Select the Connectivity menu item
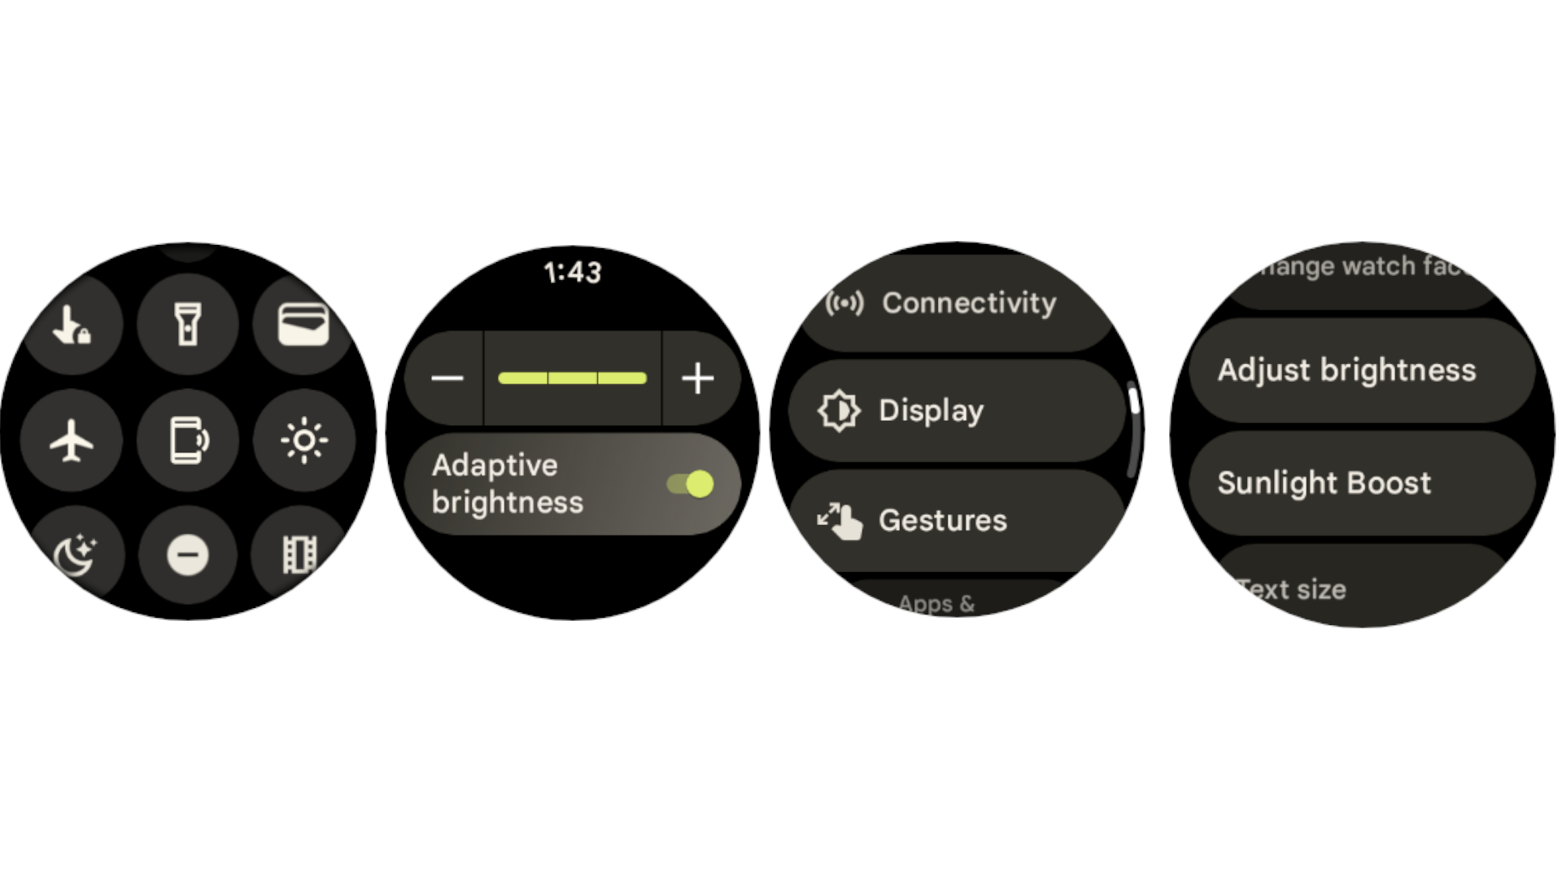Image resolution: width=1562 pixels, height=879 pixels. pyautogui.click(x=958, y=304)
